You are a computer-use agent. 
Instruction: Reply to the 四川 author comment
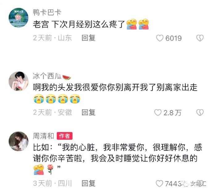[88, 183]
